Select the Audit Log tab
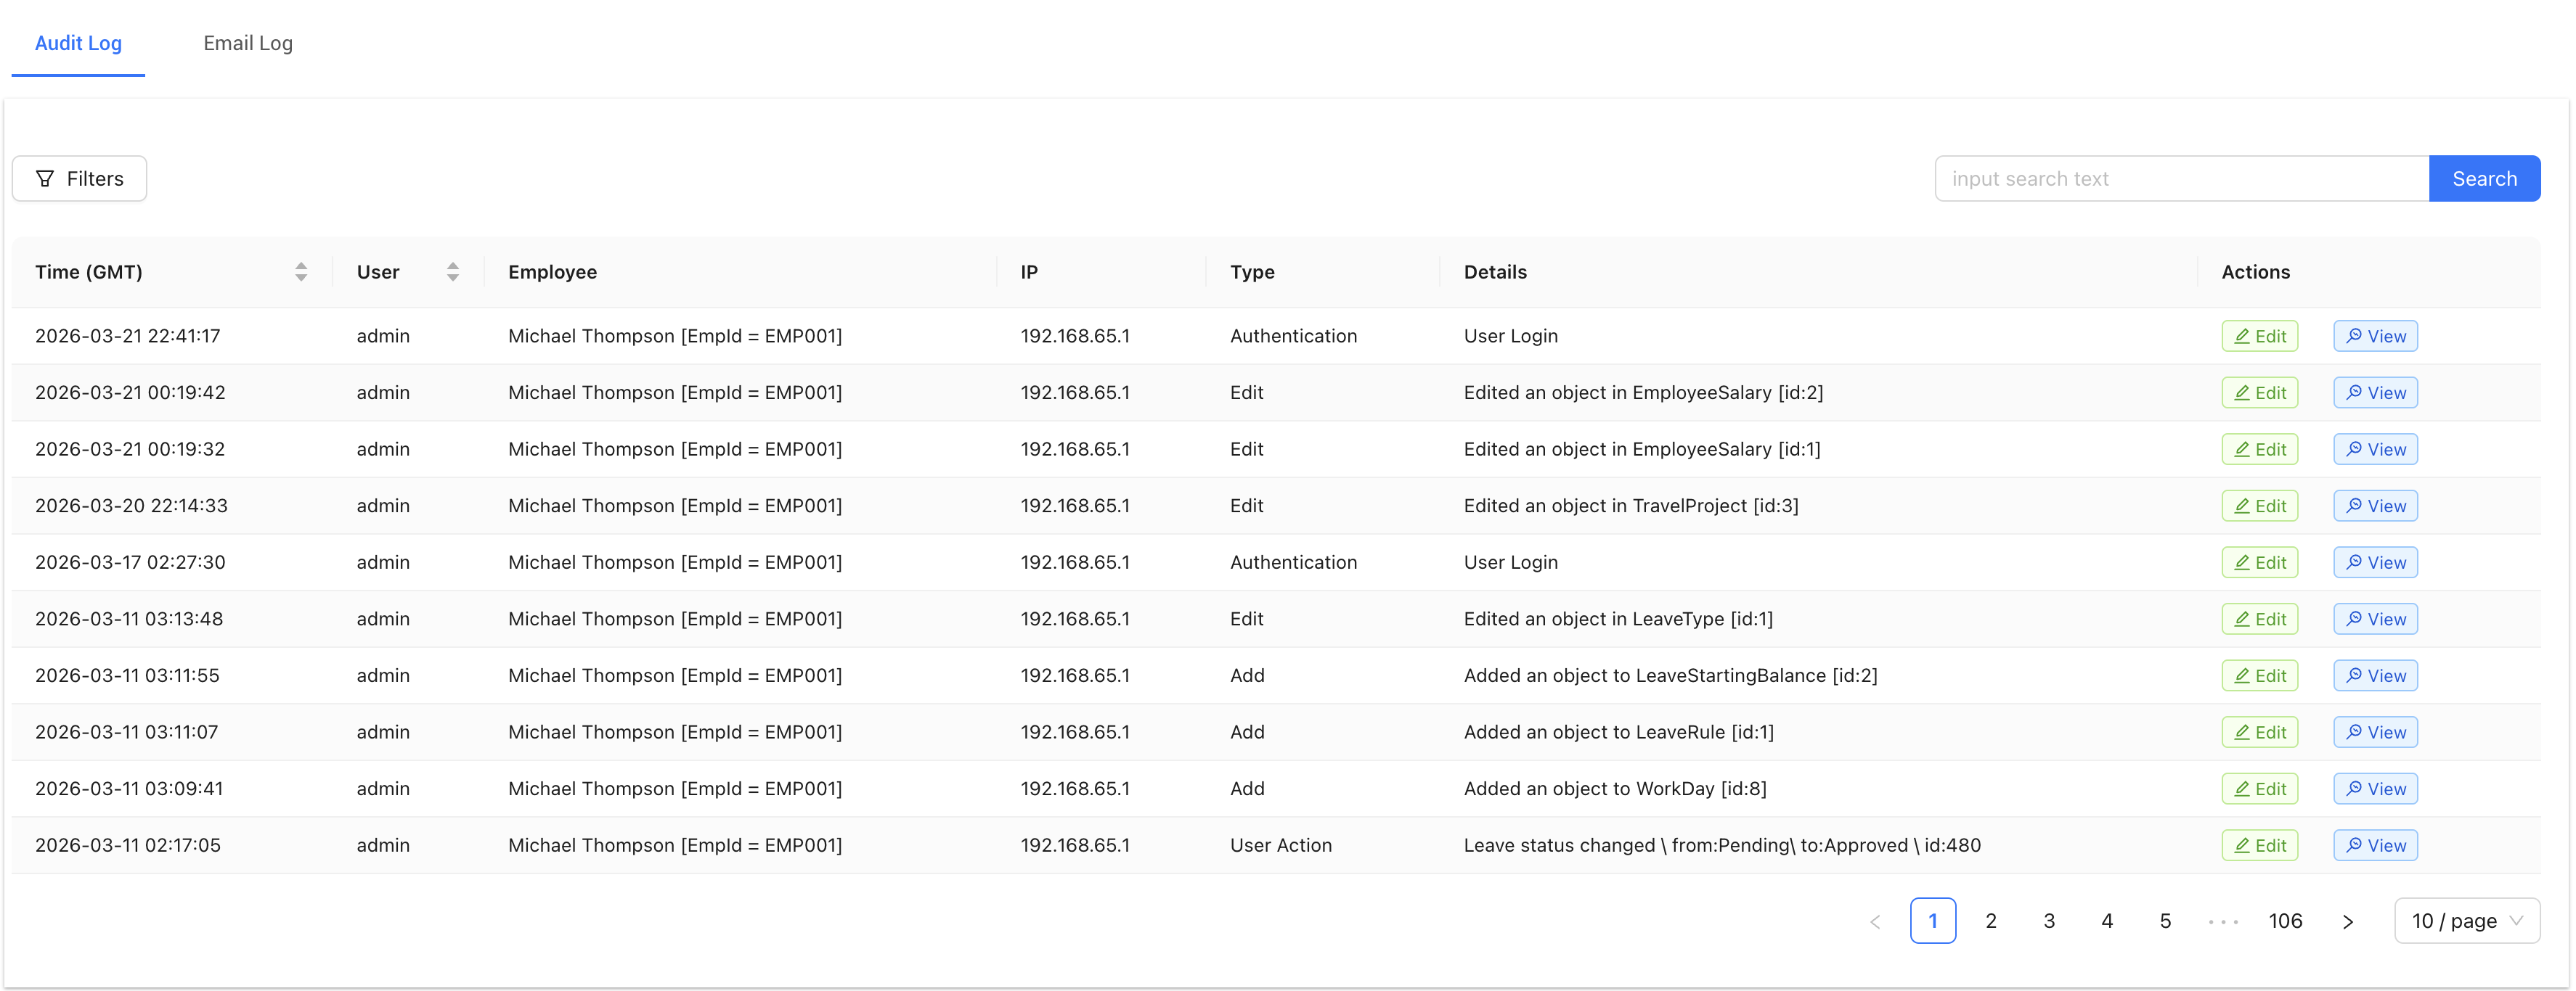This screenshot has width=2576, height=991. (78, 43)
